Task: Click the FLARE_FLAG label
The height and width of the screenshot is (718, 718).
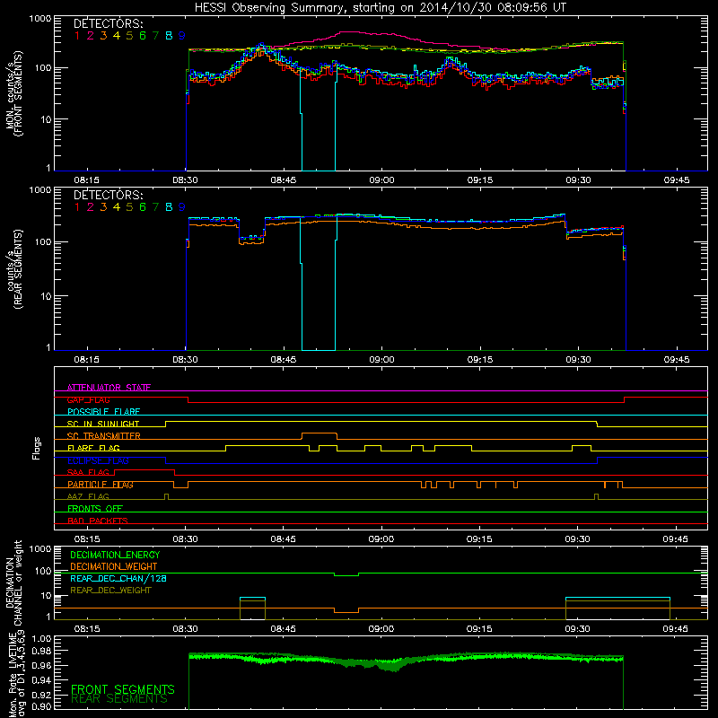Action: coord(93,448)
